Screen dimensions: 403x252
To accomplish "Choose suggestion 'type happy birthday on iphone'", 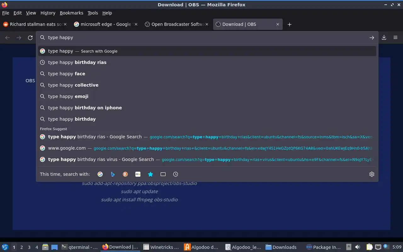I will 207,108.
